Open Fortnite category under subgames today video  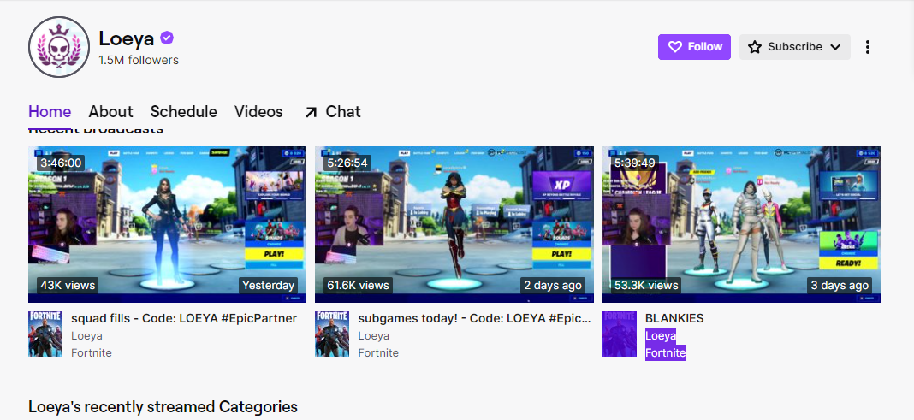[378, 353]
